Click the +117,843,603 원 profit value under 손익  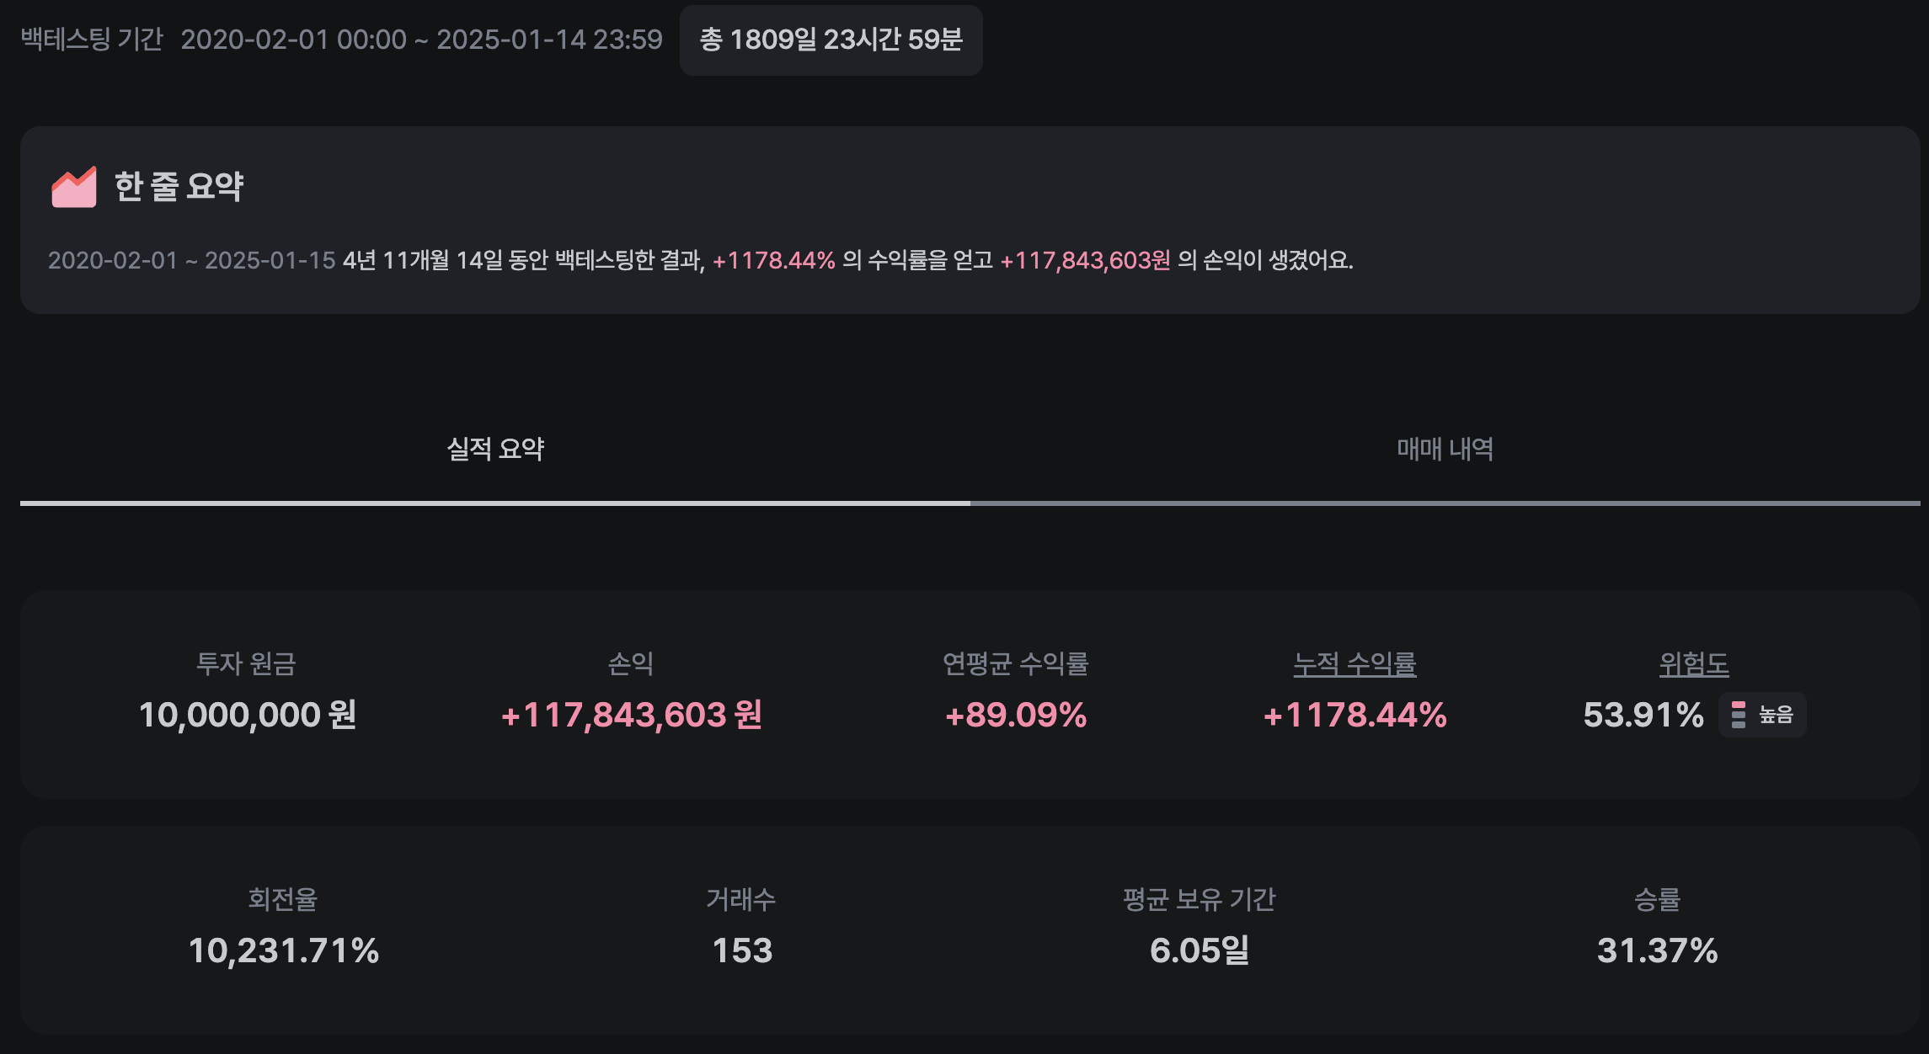click(x=631, y=715)
